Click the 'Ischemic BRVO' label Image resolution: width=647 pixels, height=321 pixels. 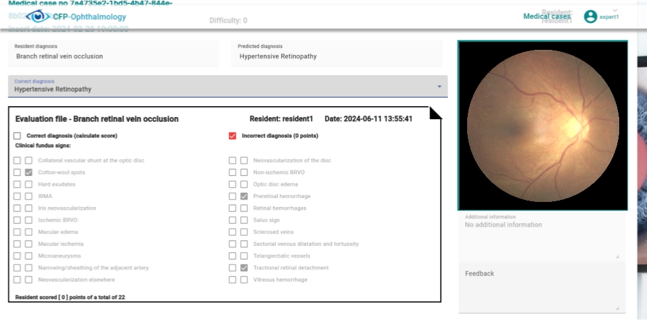point(58,220)
